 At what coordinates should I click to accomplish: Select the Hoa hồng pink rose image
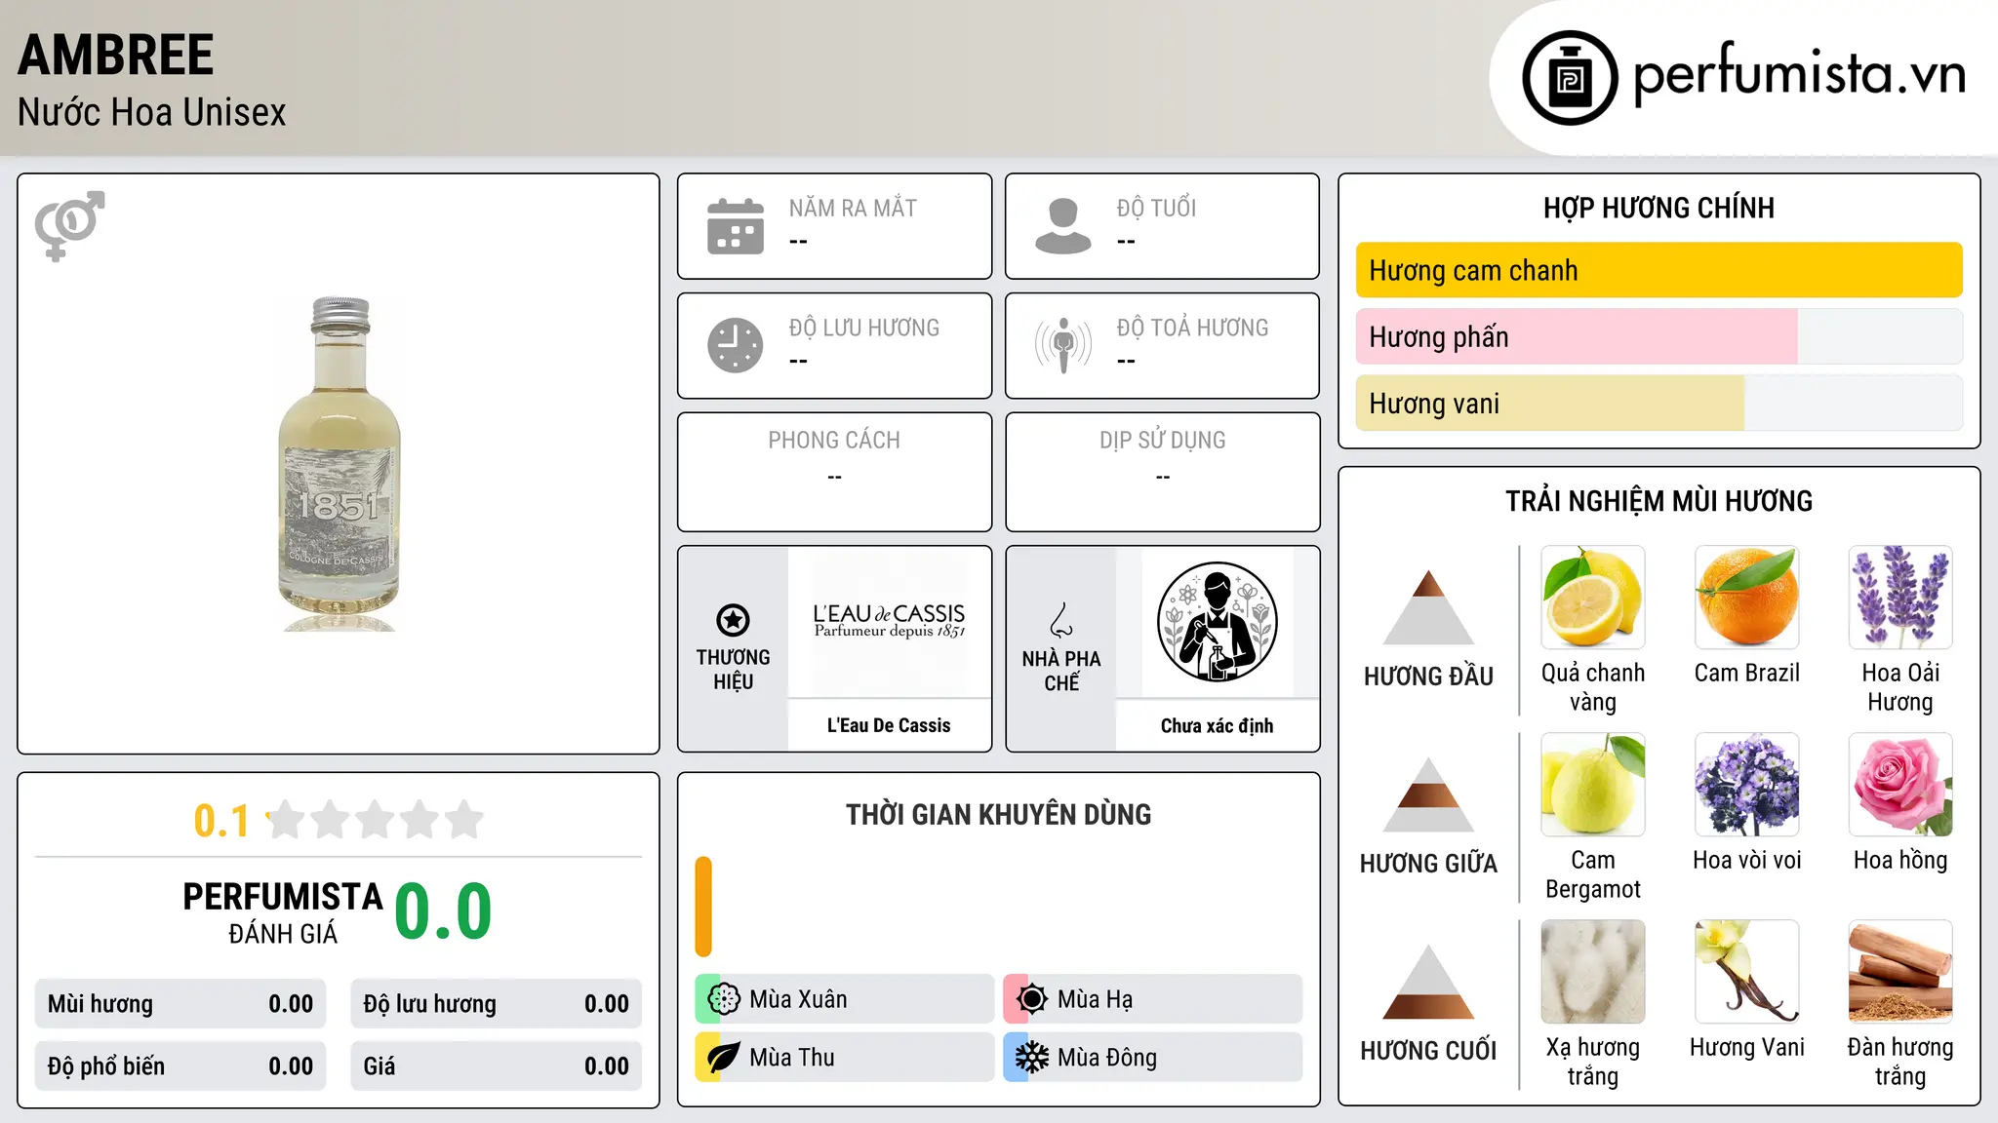point(1900,785)
